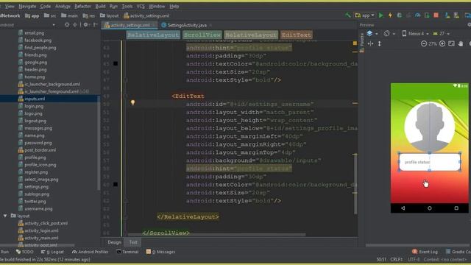Open the Messages tool window
The height and width of the screenshot is (265, 471).
click(x=160, y=252)
